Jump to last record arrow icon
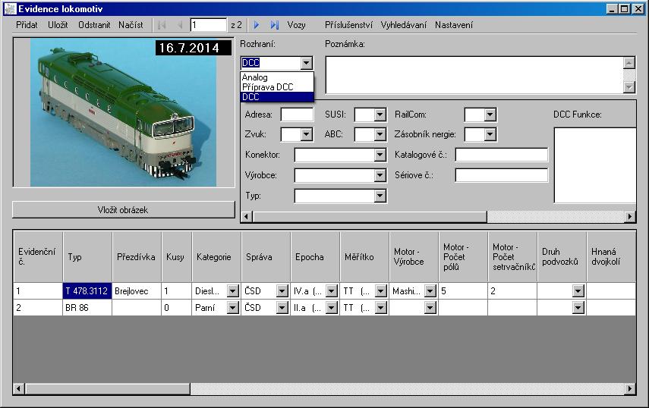Screen dimensions: 649x408 (274, 25)
